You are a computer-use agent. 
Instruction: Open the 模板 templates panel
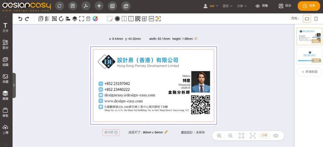[x=5, y=112]
